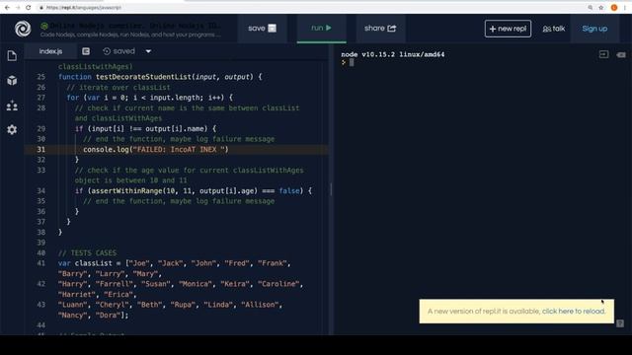Click the node v10.15.2 version text
Screen dimensions: 632x355
393,54
